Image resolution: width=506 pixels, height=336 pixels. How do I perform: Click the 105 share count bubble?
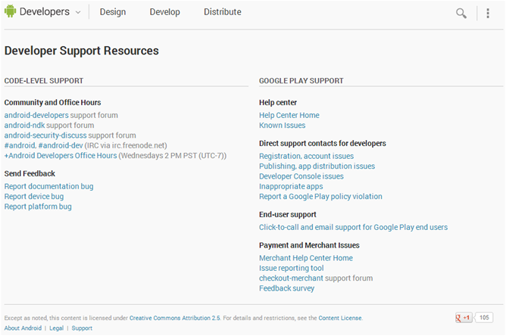pyautogui.click(x=484, y=318)
